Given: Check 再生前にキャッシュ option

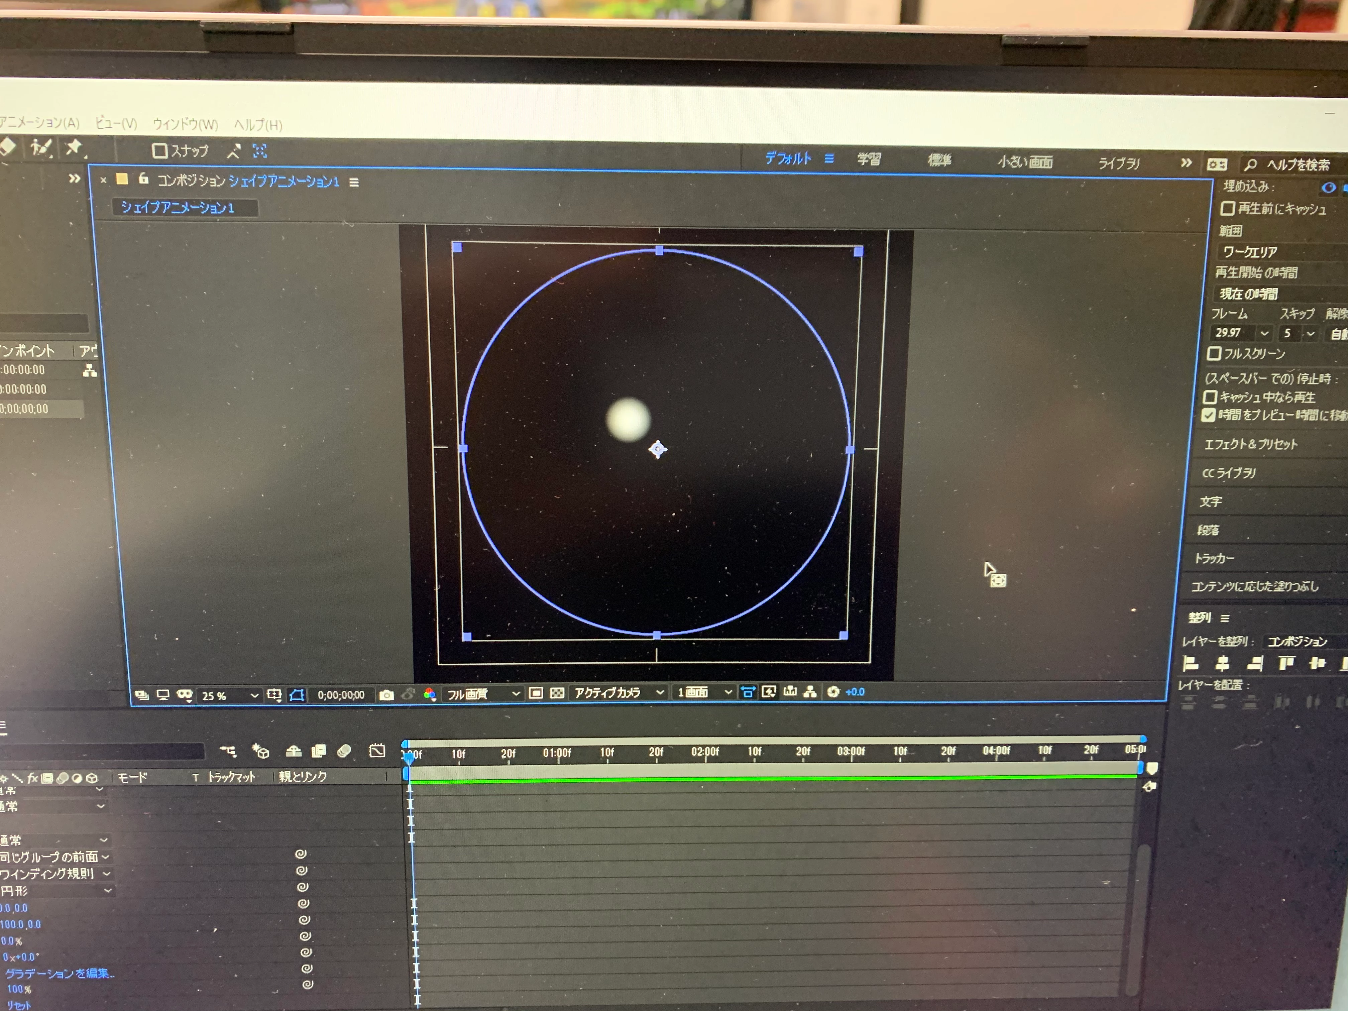Looking at the screenshot, I should point(1227,208).
